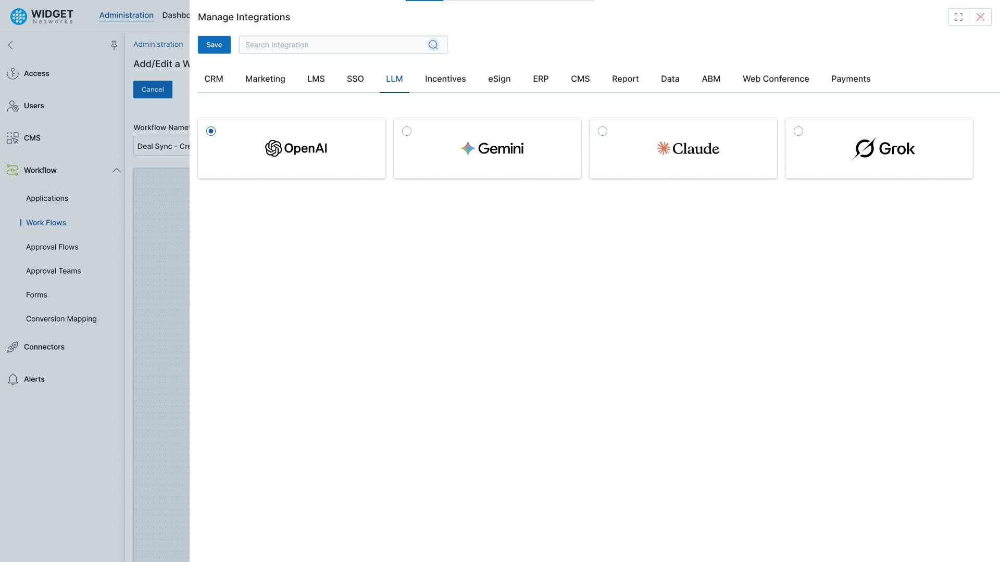
Task: Open Applications under Workflow
Action: [47, 198]
